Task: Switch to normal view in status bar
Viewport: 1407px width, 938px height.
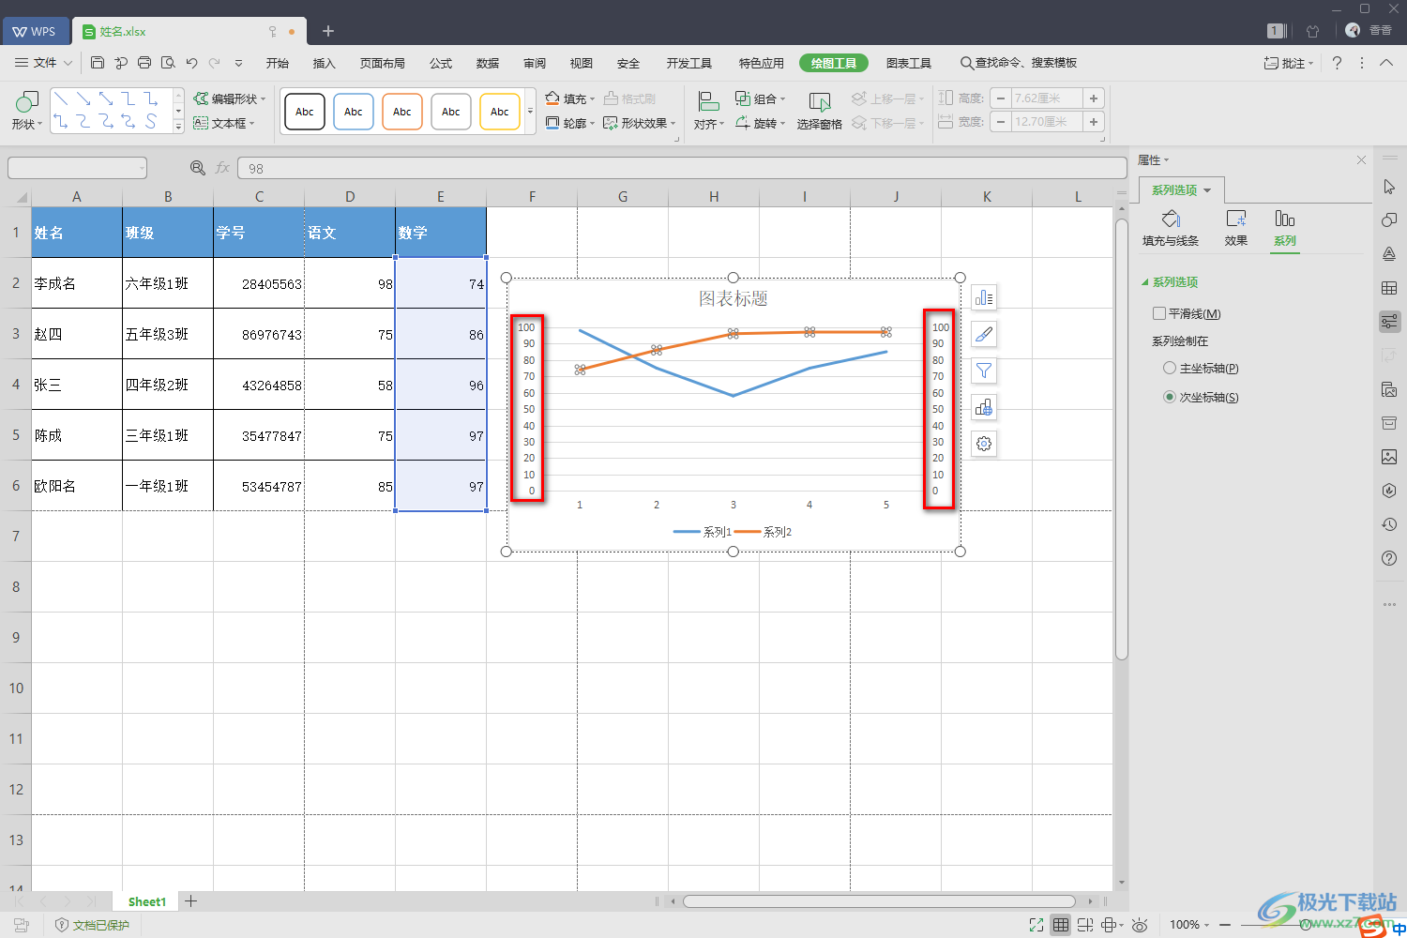Action: pyautogui.click(x=1061, y=925)
